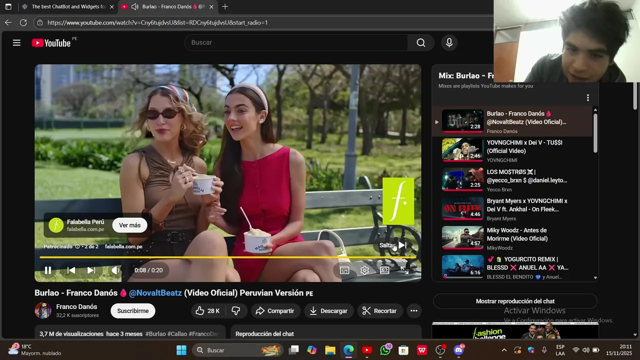This screenshot has height=360, width=640.
Task: Open ad info icon next to Patrocinado
Action: coord(77,246)
